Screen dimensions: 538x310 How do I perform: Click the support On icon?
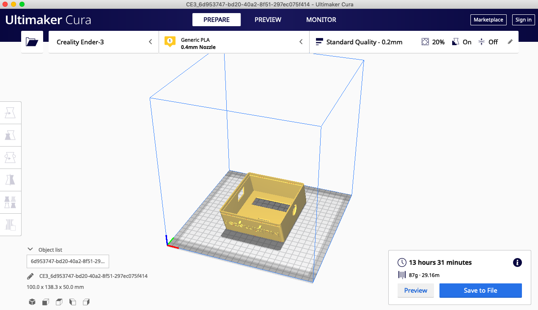[455, 42]
